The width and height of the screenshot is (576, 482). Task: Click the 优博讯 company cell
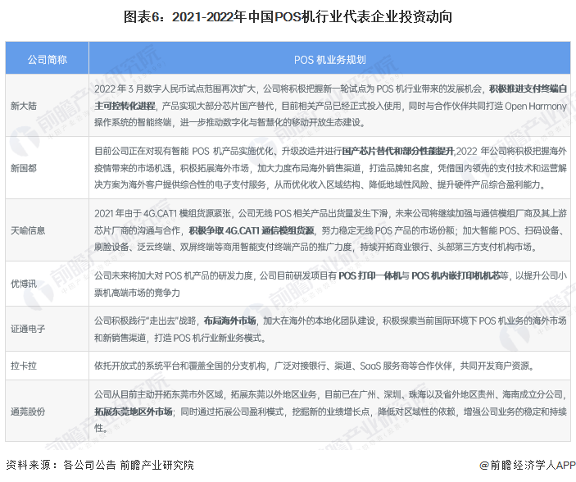click(47, 284)
